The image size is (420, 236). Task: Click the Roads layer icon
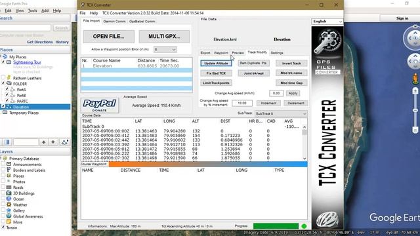point(9,187)
